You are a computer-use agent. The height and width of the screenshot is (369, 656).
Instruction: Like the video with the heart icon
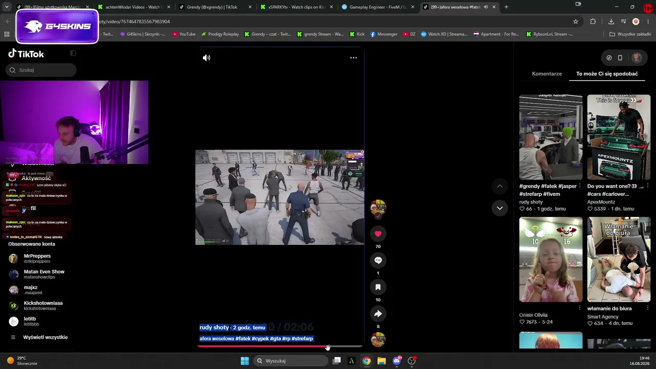point(378,234)
